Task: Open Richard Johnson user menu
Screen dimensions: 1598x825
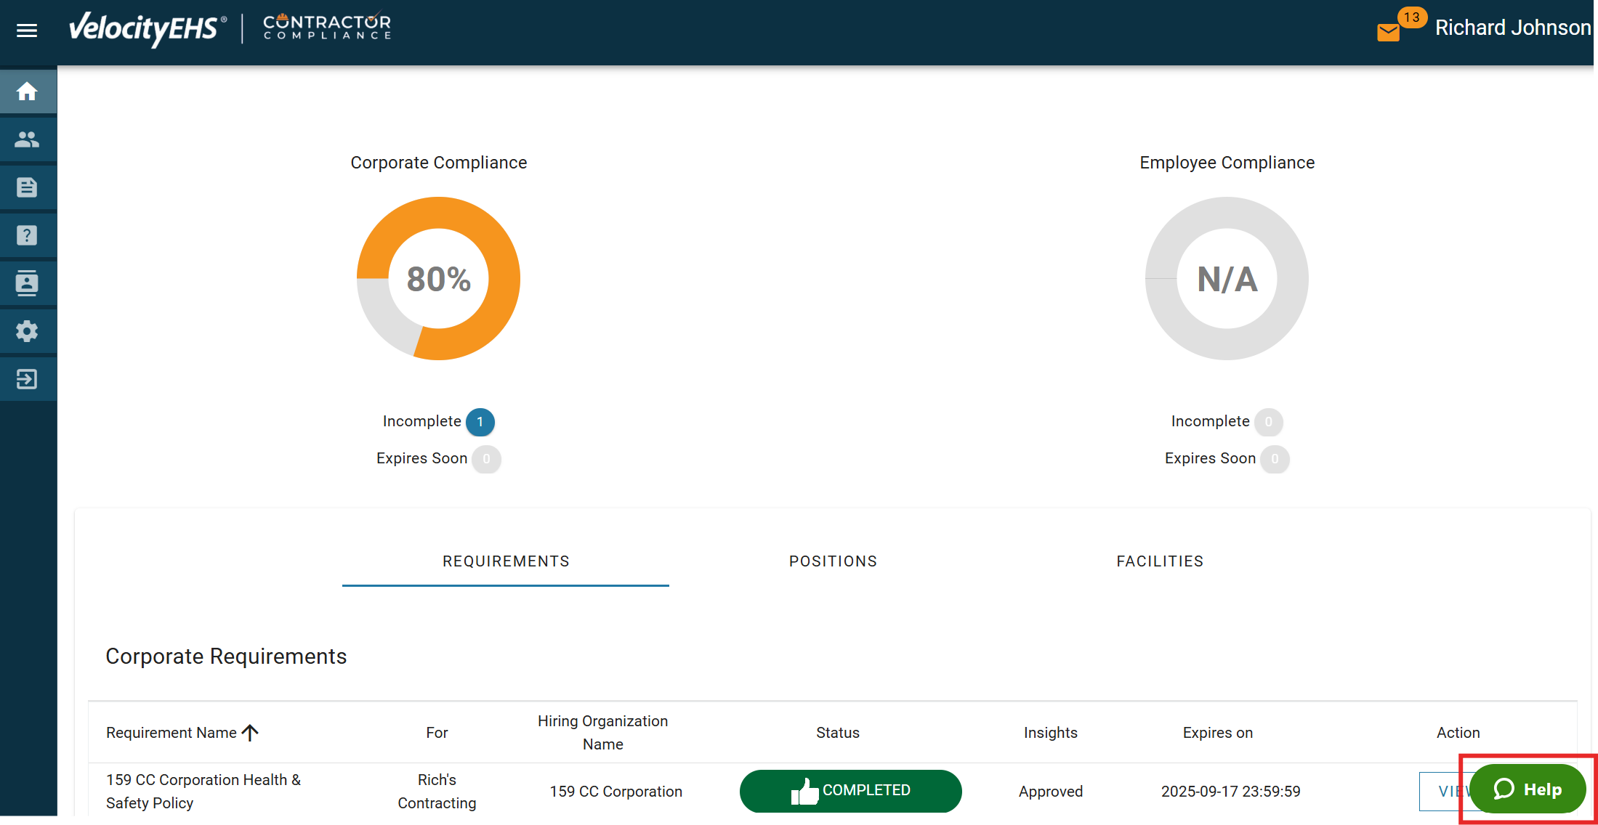Action: tap(1512, 28)
